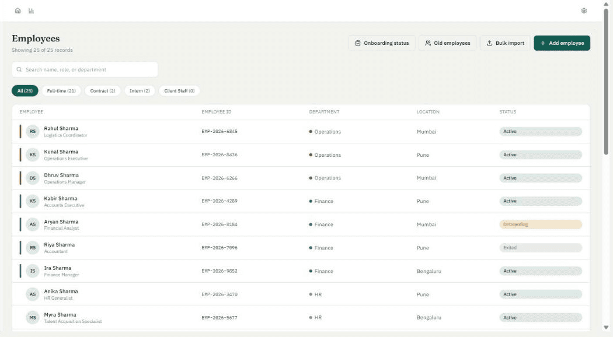Sort by STATUS column header
Image resolution: width=613 pixels, height=337 pixels.
[x=507, y=112]
